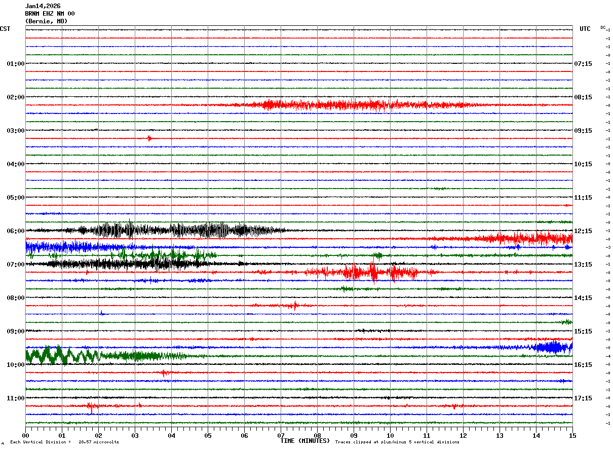This screenshot has width=613, height=449.
Task: Click minute tick label 05
Action: point(208,435)
